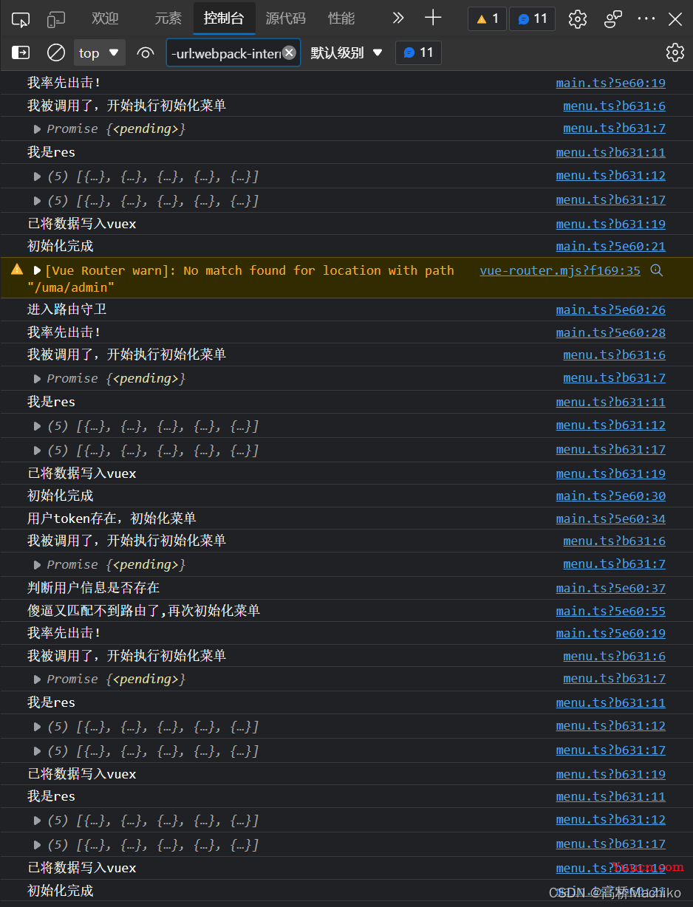Image resolution: width=693 pixels, height=907 pixels.
Task: Expand the Vue Router warn message
Action: (x=37, y=270)
